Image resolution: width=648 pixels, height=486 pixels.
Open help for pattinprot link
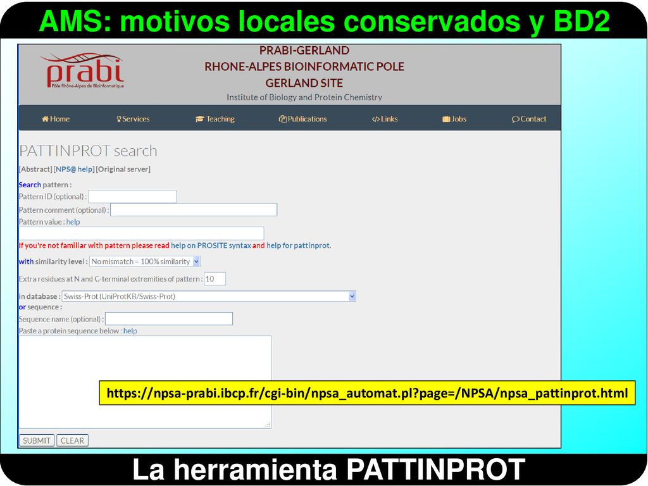coord(298,246)
